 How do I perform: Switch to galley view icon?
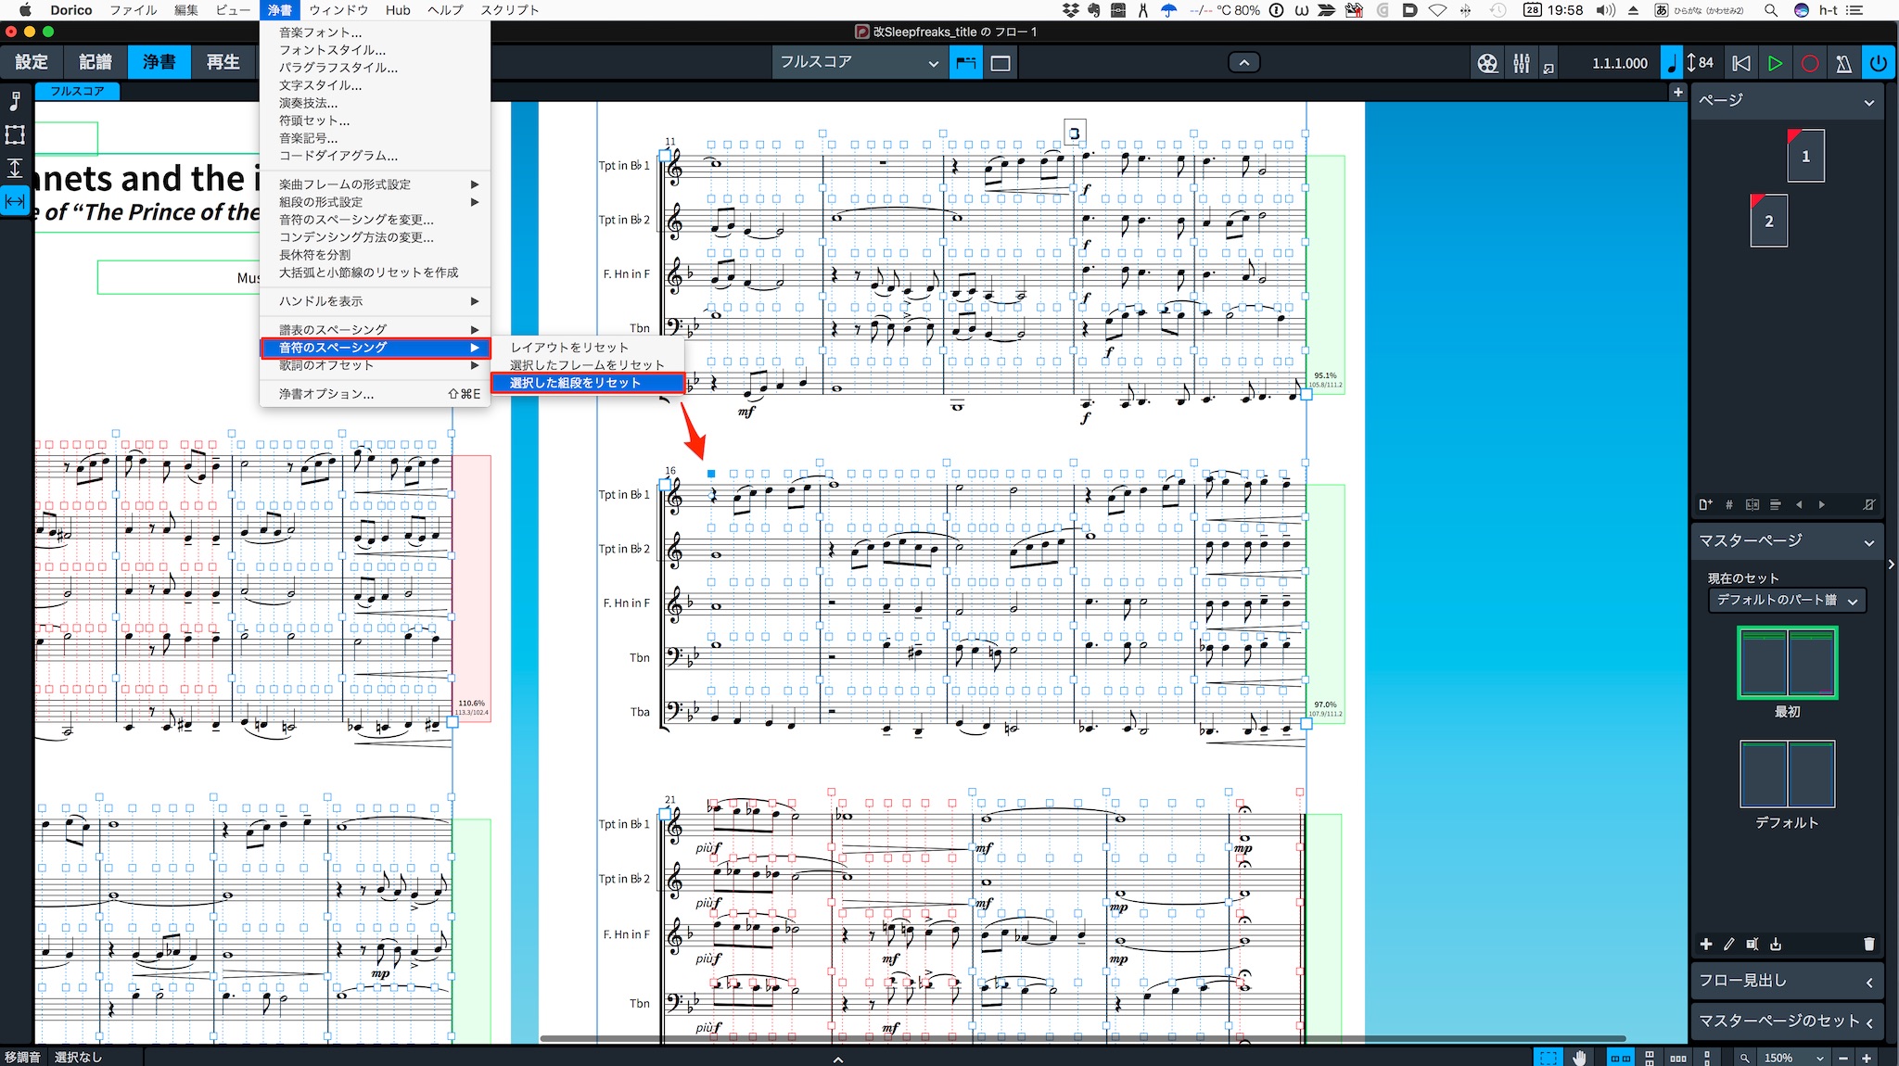[966, 63]
